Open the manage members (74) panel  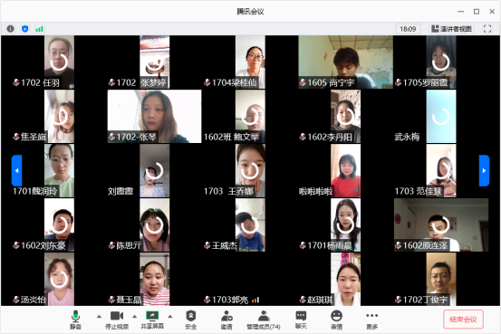[264, 320]
